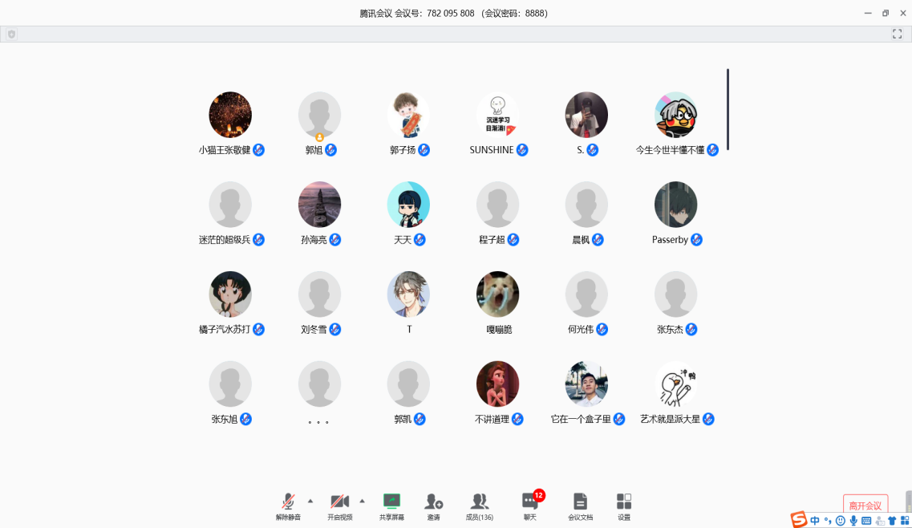Image resolution: width=912 pixels, height=528 pixels.
Task: Click the participant list vertical scrollbar
Action: 728,108
